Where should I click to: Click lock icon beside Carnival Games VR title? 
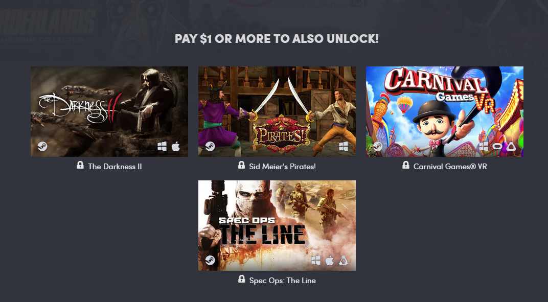(x=406, y=165)
